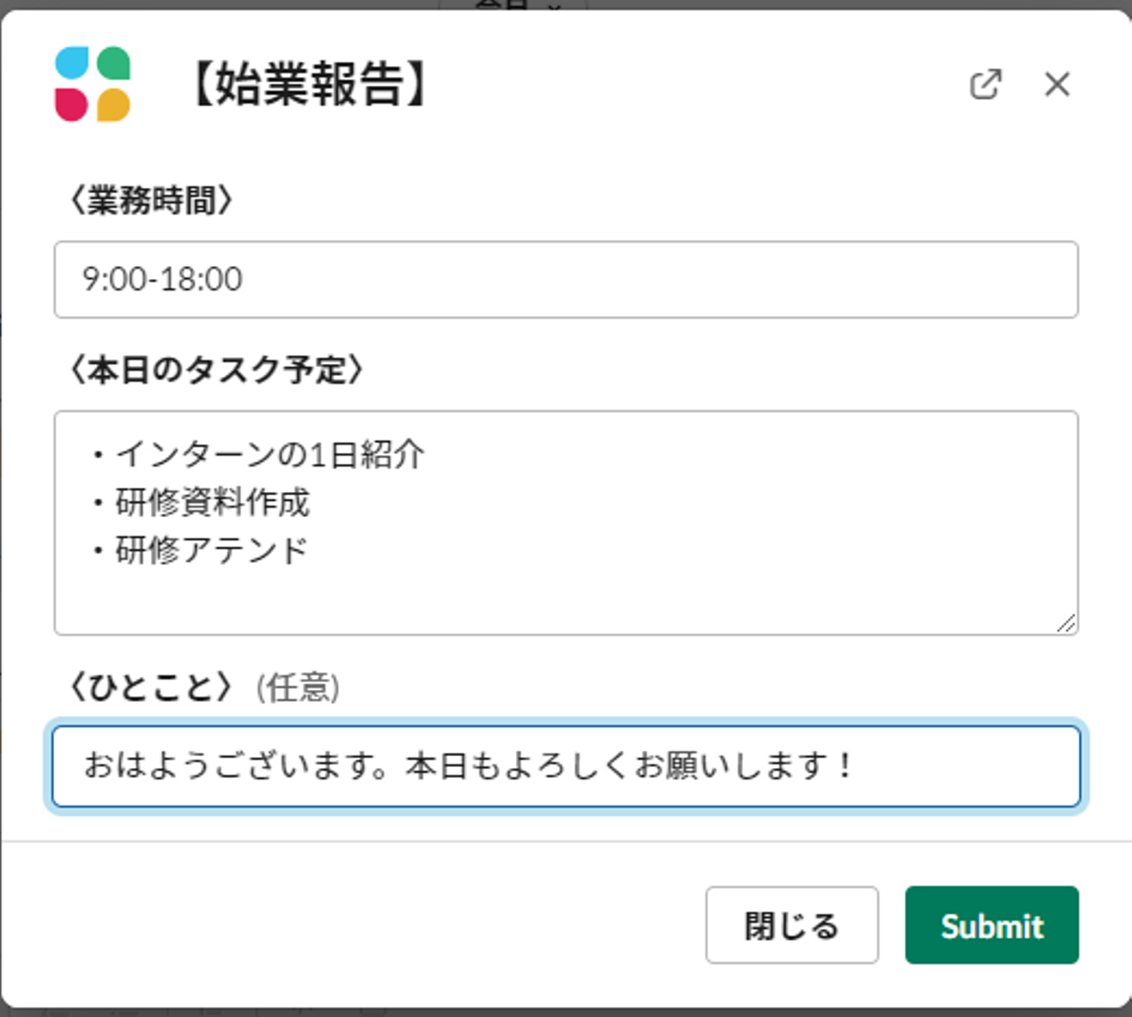Image resolution: width=1132 pixels, height=1017 pixels.
Task: Click the 研修アテンド line in the task list
Action: coord(211,550)
